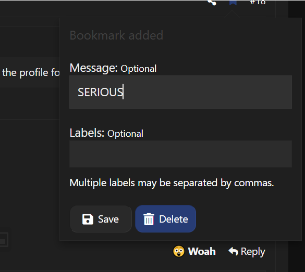Viewport: 305px width, 272px height.
Task: Click the surprised Woah emoji reaction
Action: (x=178, y=251)
